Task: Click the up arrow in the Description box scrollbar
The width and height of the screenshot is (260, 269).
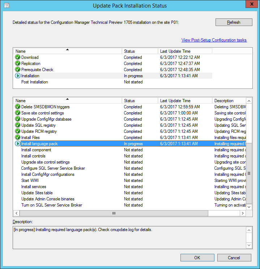Action: [249, 230]
